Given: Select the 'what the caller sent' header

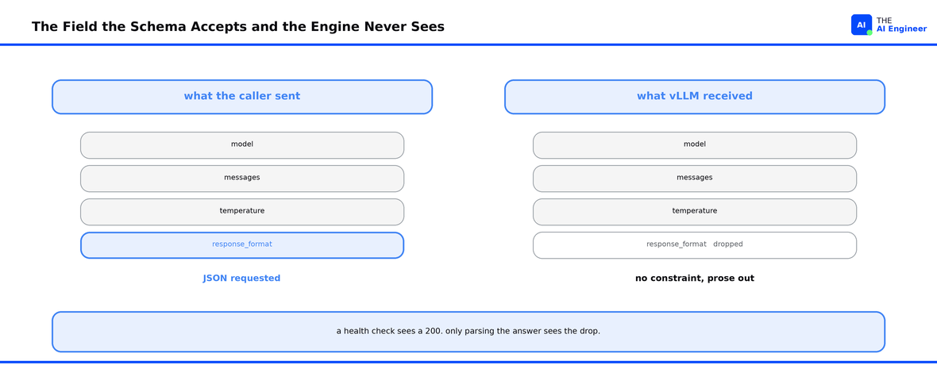Looking at the screenshot, I should (242, 97).
